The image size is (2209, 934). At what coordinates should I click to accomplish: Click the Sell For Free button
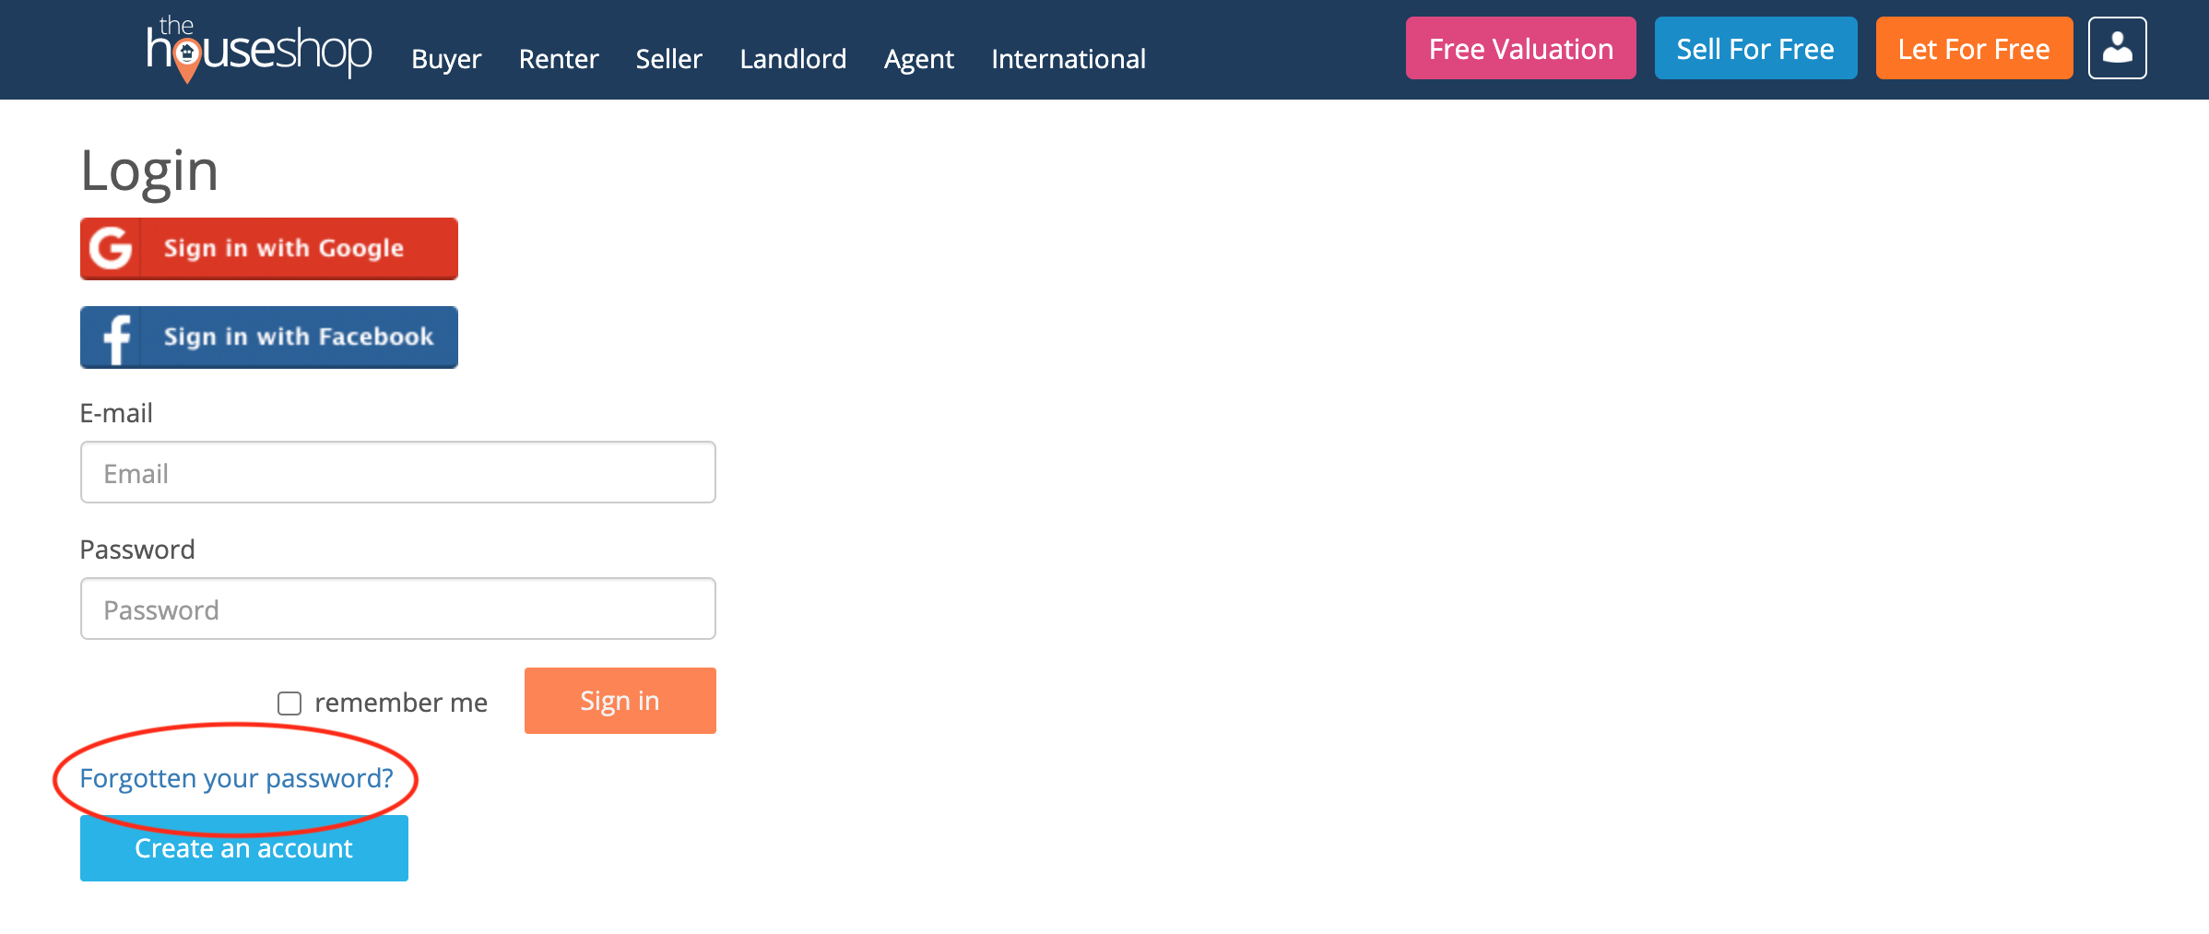pos(1755,48)
